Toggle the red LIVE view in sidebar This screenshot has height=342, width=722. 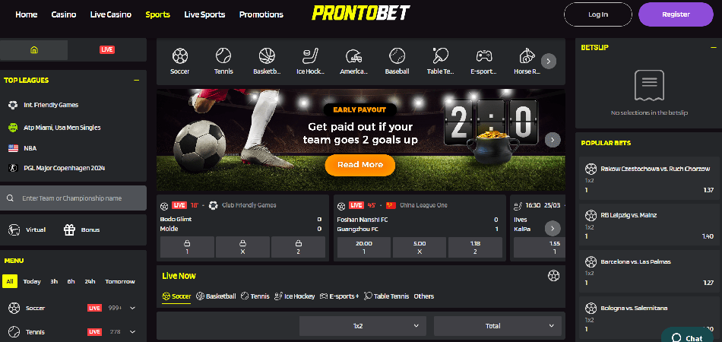[107, 49]
